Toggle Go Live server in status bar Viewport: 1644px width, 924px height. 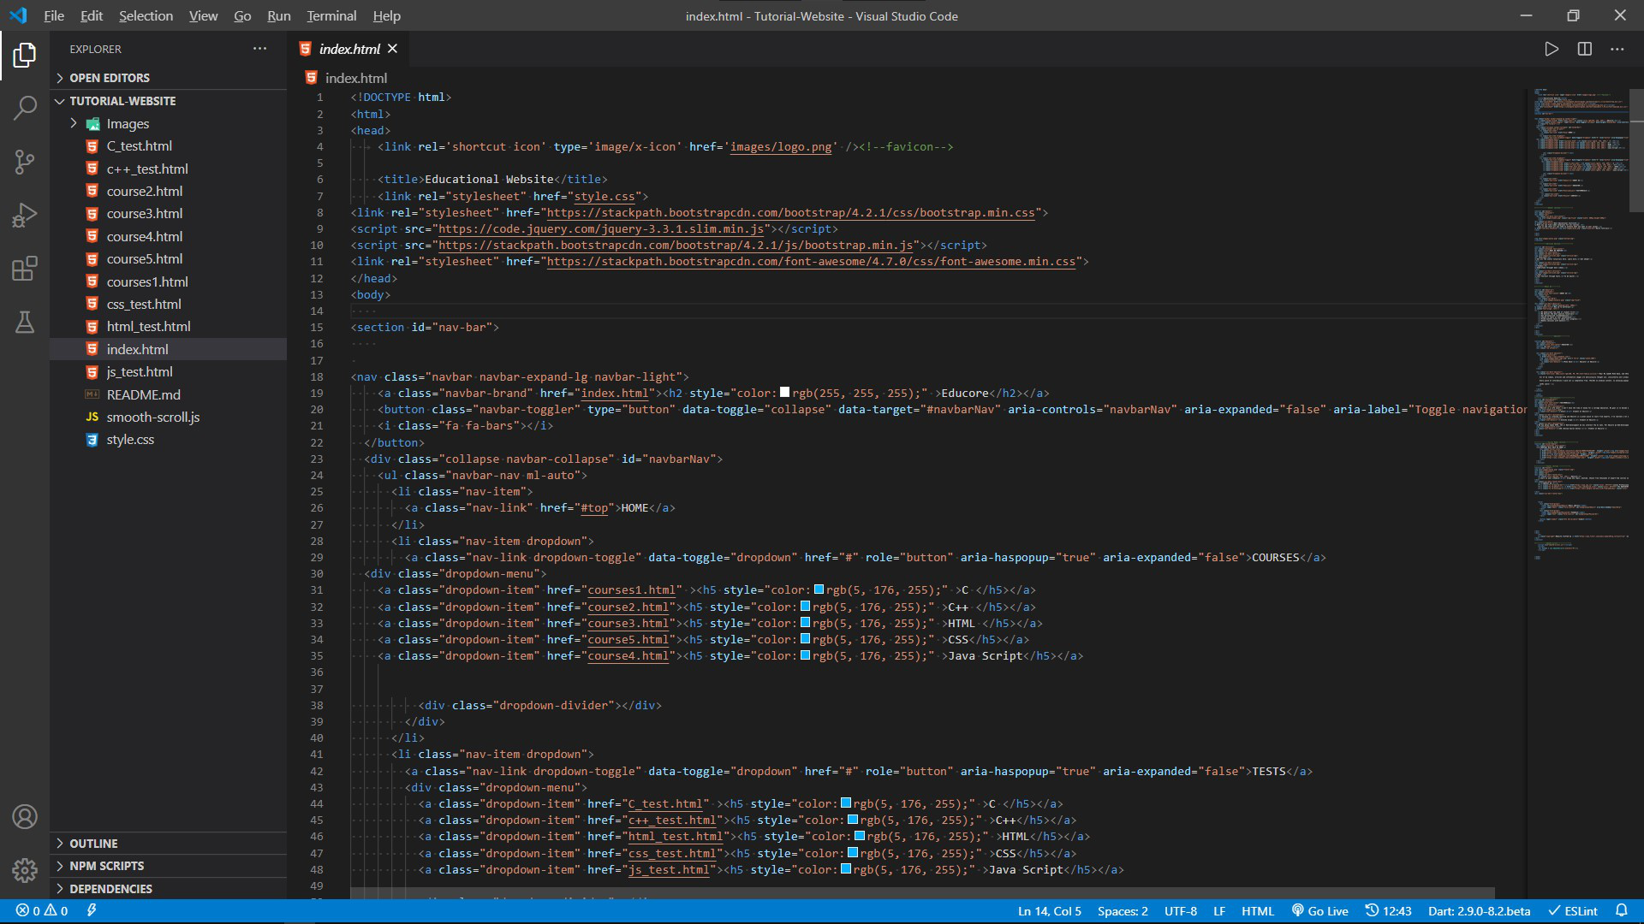[x=1319, y=911]
